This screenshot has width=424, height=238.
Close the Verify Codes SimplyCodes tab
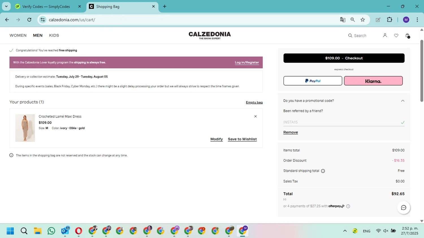(x=80, y=6)
